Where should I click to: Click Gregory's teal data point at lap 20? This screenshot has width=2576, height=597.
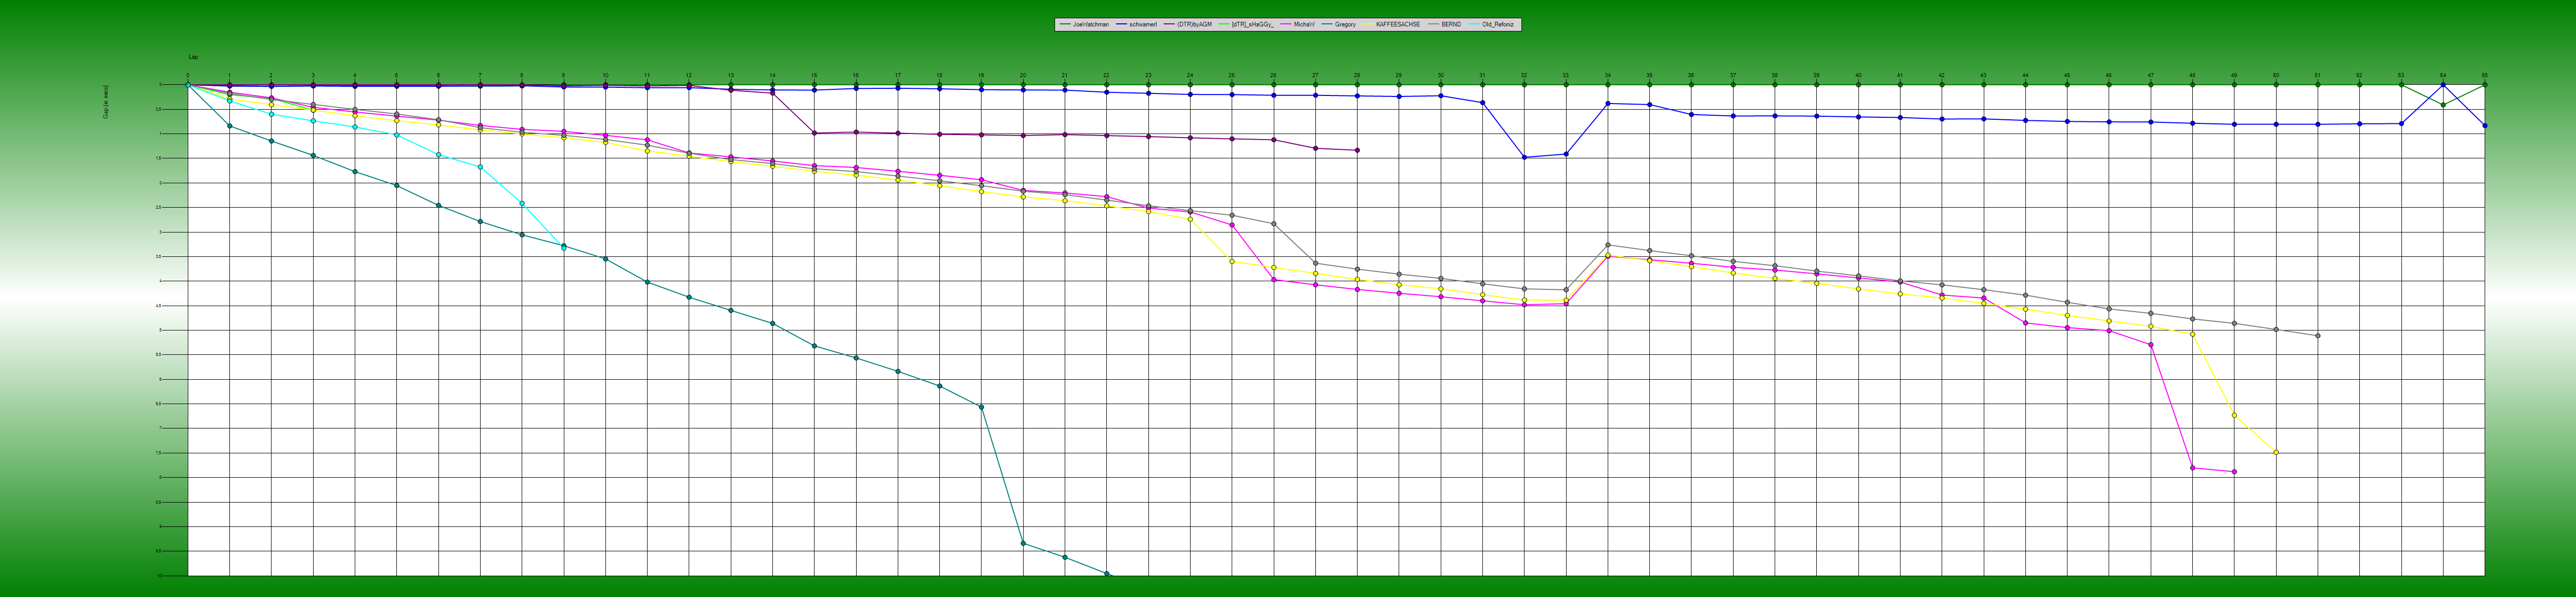[x=1023, y=543]
